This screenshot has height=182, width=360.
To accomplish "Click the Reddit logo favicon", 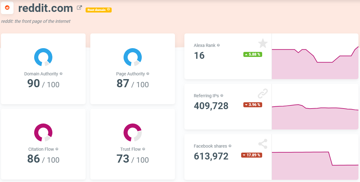I will [x=7, y=8].
